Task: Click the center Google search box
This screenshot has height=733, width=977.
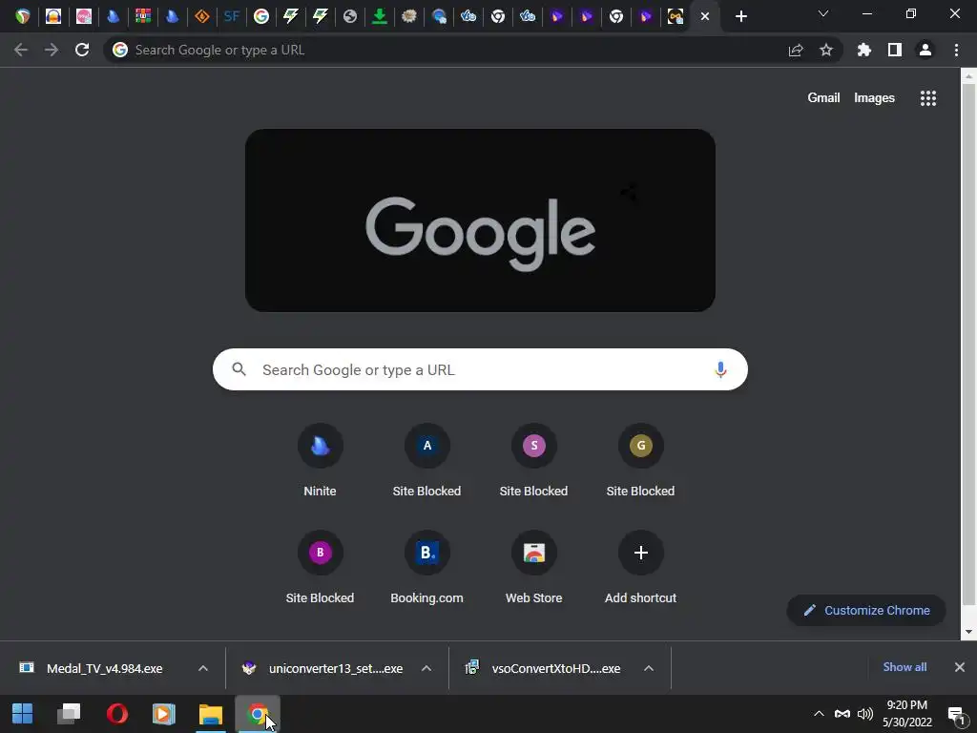Action: [x=480, y=369]
